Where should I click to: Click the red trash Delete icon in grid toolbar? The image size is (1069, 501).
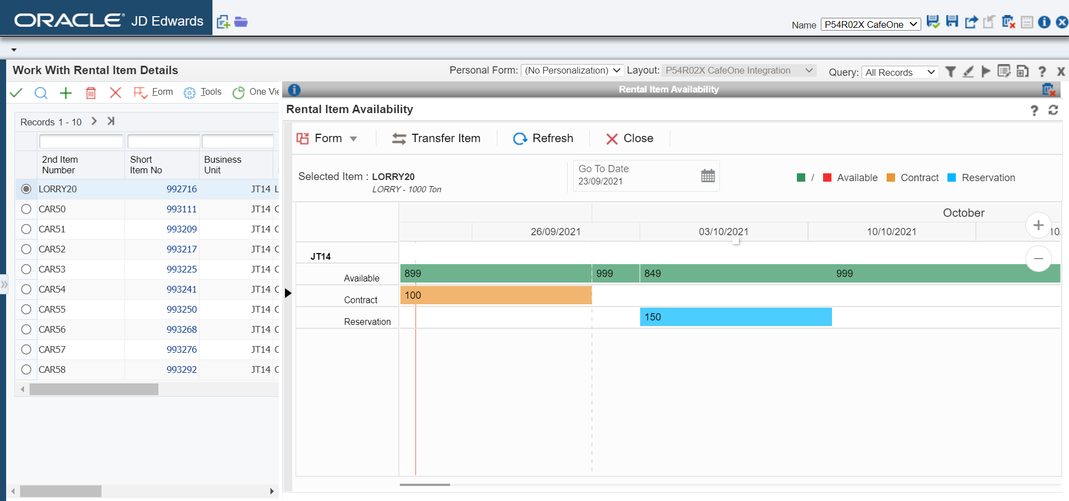click(x=91, y=93)
